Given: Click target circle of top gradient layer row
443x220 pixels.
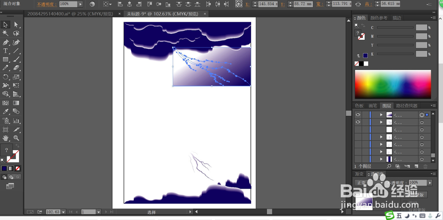Looking at the screenshot, I should click(x=422, y=115).
